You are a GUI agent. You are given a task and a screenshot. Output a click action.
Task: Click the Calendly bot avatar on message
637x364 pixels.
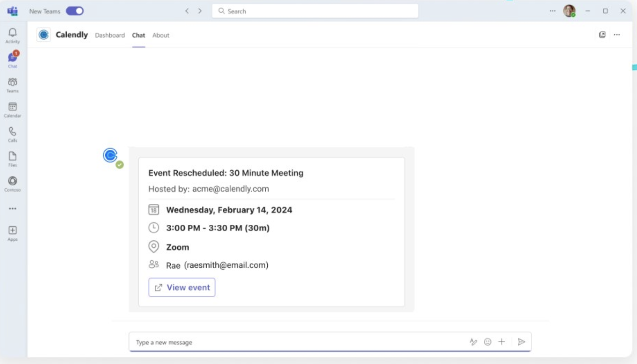tap(111, 156)
